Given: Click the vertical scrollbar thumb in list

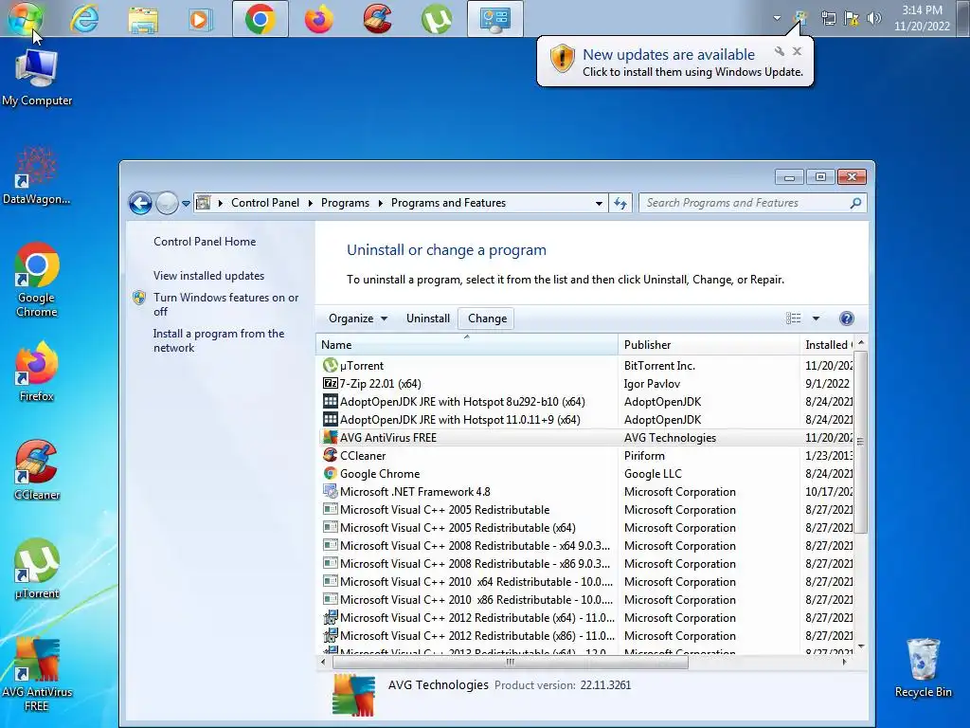Looking at the screenshot, I should (860, 442).
